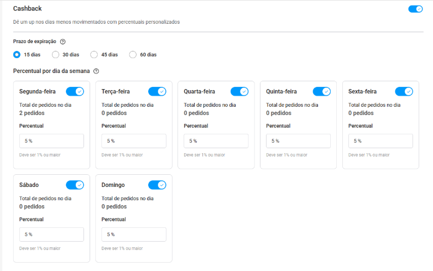Toggle the Terça-feira cashback switch
Image resolution: width=433 pixels, height=271 pixels.
(x=157, y=92)
